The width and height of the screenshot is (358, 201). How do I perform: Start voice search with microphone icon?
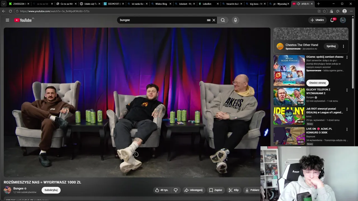coord(235,20)
